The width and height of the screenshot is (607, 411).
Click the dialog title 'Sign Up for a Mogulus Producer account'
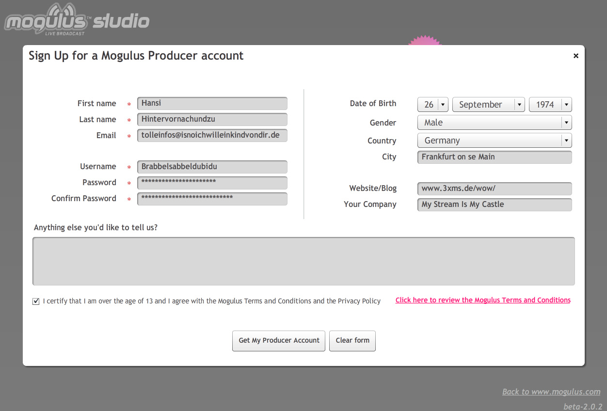(x=136, y=56)
